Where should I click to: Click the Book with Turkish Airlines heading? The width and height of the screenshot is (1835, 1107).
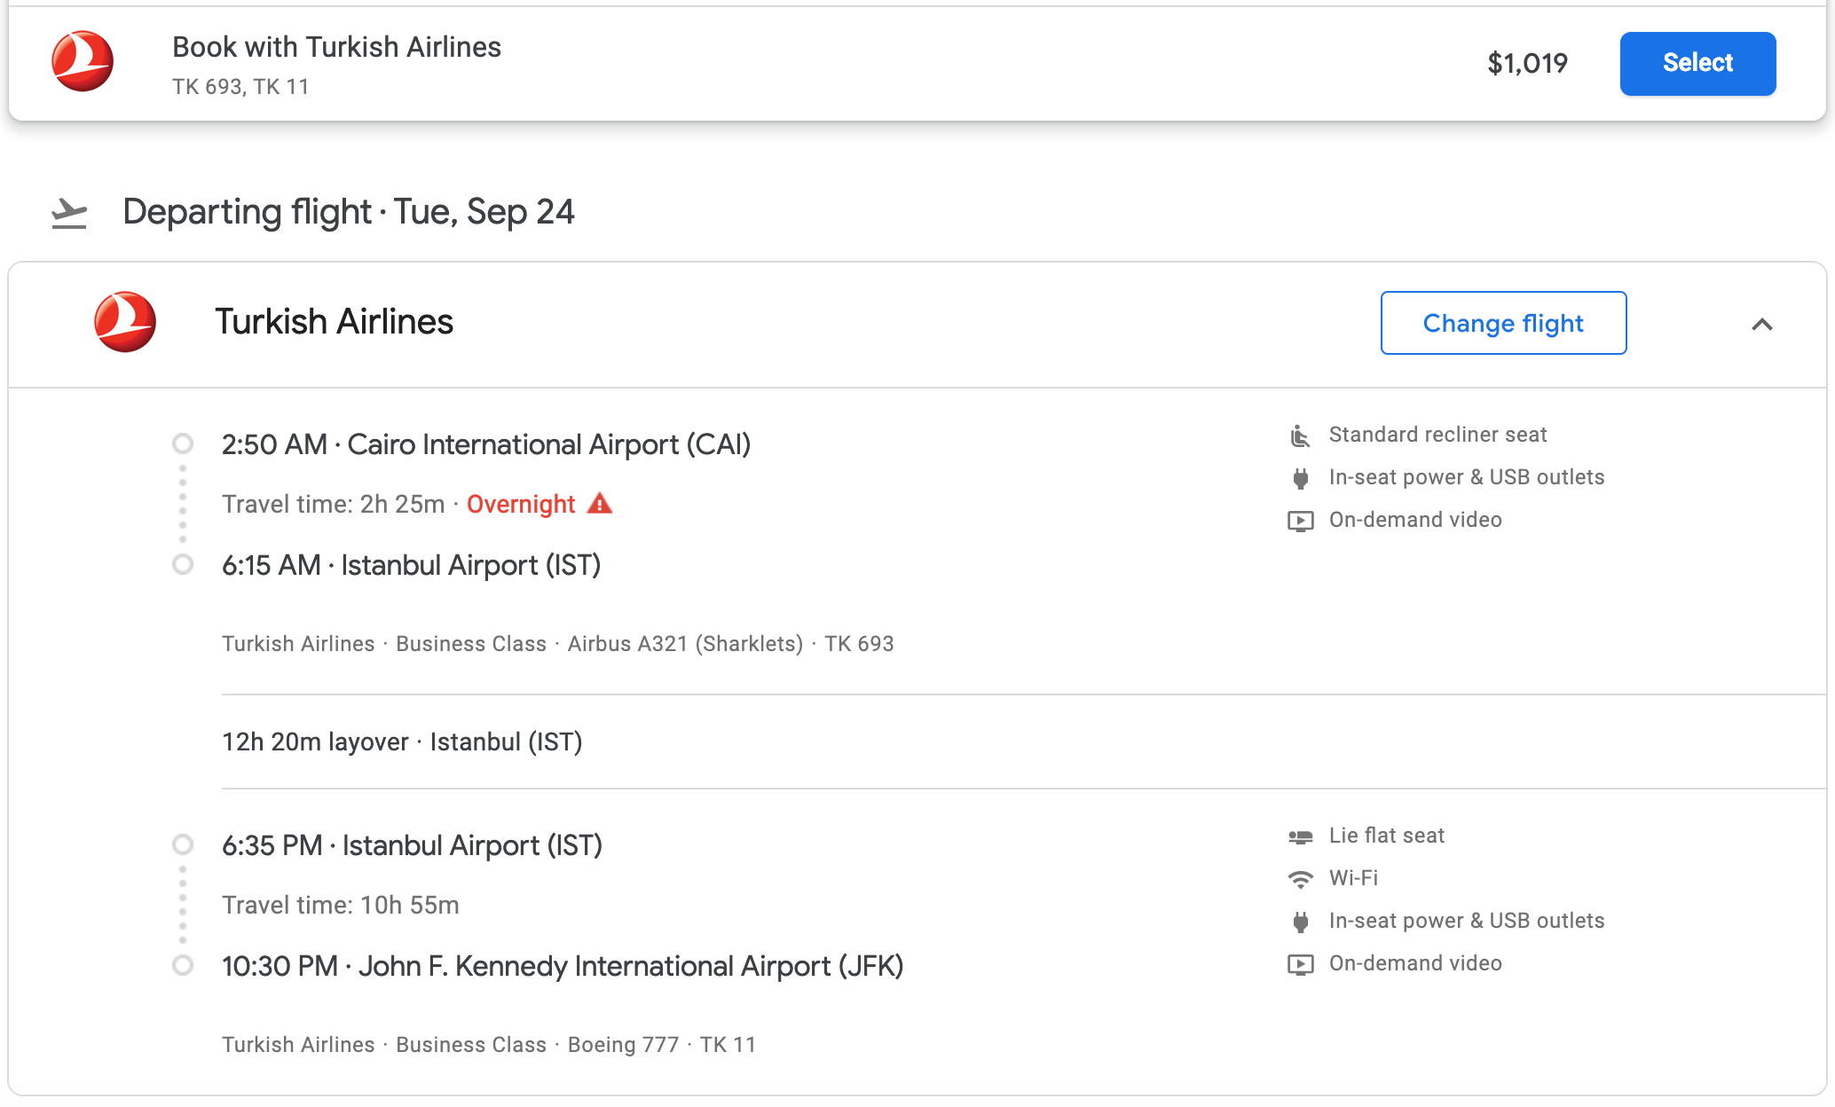336,47
